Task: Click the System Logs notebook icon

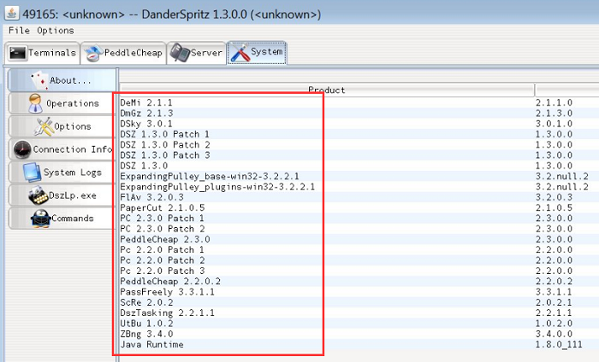Action: [33, 172]
